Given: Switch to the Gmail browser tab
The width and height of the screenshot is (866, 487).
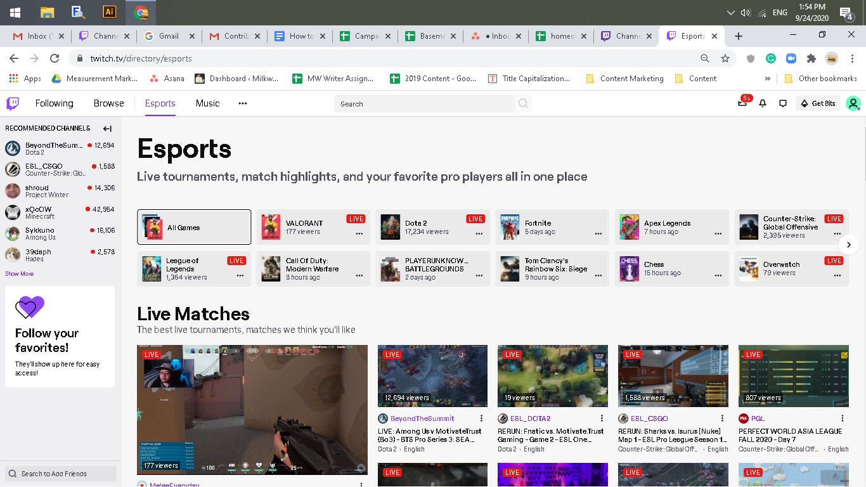Looking at the screenshot, I should 169,36.
